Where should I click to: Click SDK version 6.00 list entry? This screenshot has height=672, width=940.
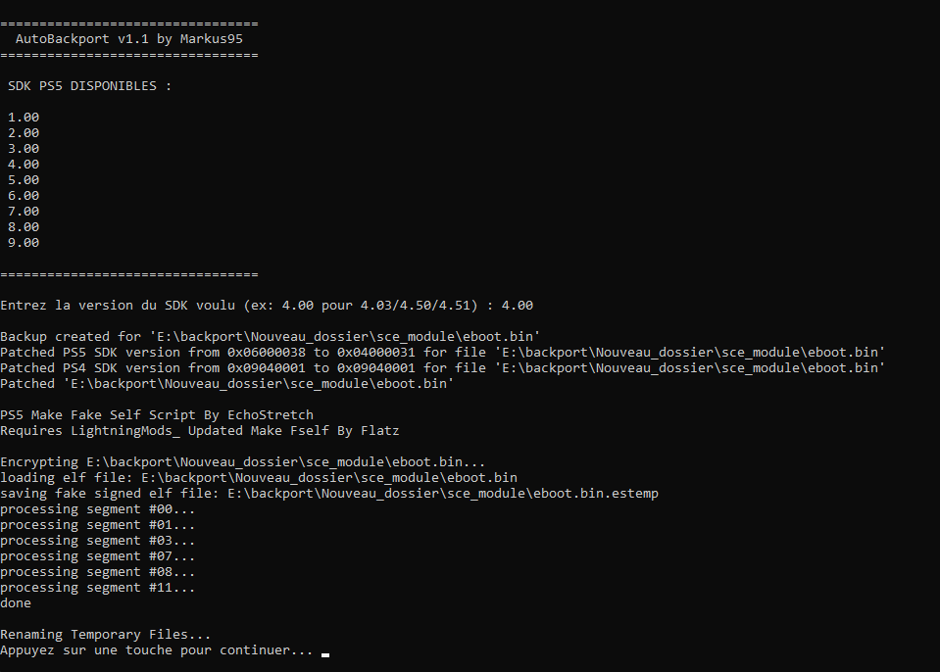pos(24,196)
